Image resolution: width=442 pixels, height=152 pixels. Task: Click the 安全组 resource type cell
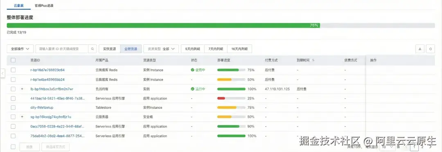pyautogui.click(x=148, y=117)
